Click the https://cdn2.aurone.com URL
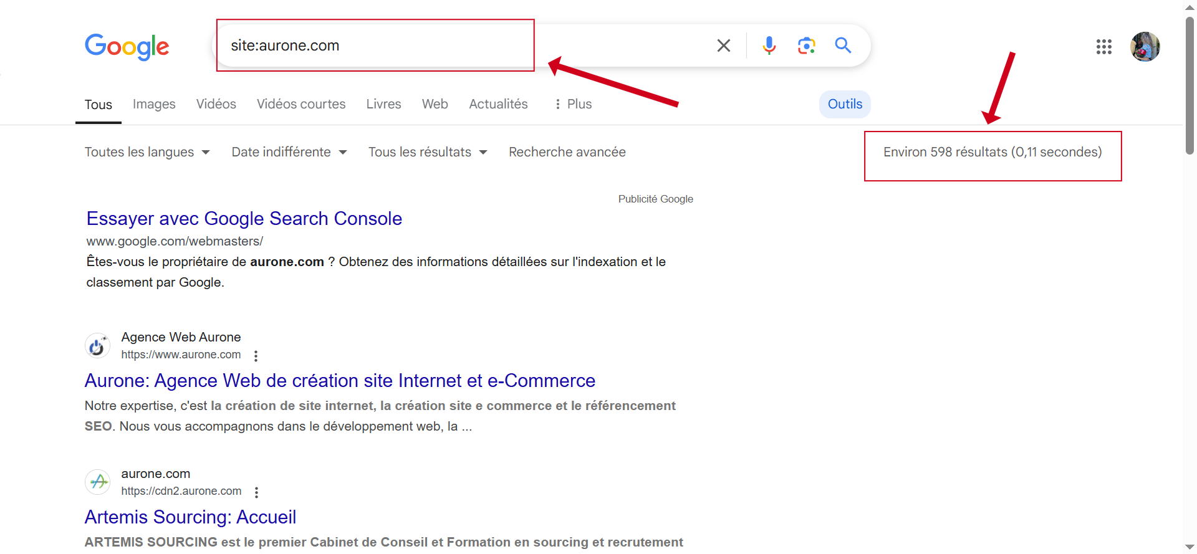This screenshot has width=1197, height=554. click(x=181, y=491)
